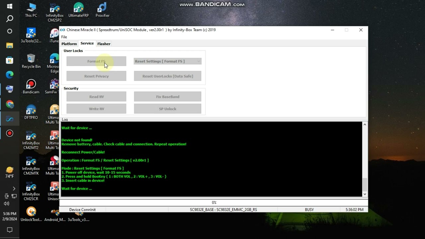Click the Reset Privacy button
The image size is (425, 239).
coord(96,76)
